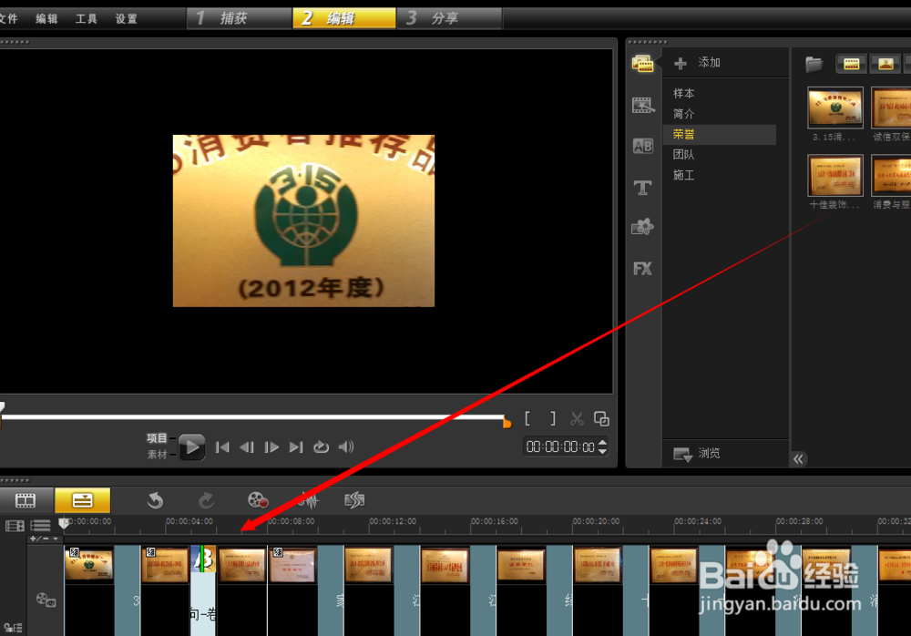Select the 诚信双保 thumbnail in library
This screenshot has height=636, width=911.
[891, 108]
